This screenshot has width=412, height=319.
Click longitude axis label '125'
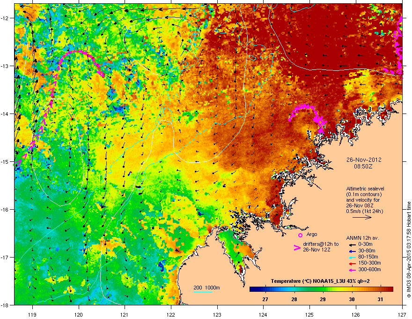click(x=309, y=314)
